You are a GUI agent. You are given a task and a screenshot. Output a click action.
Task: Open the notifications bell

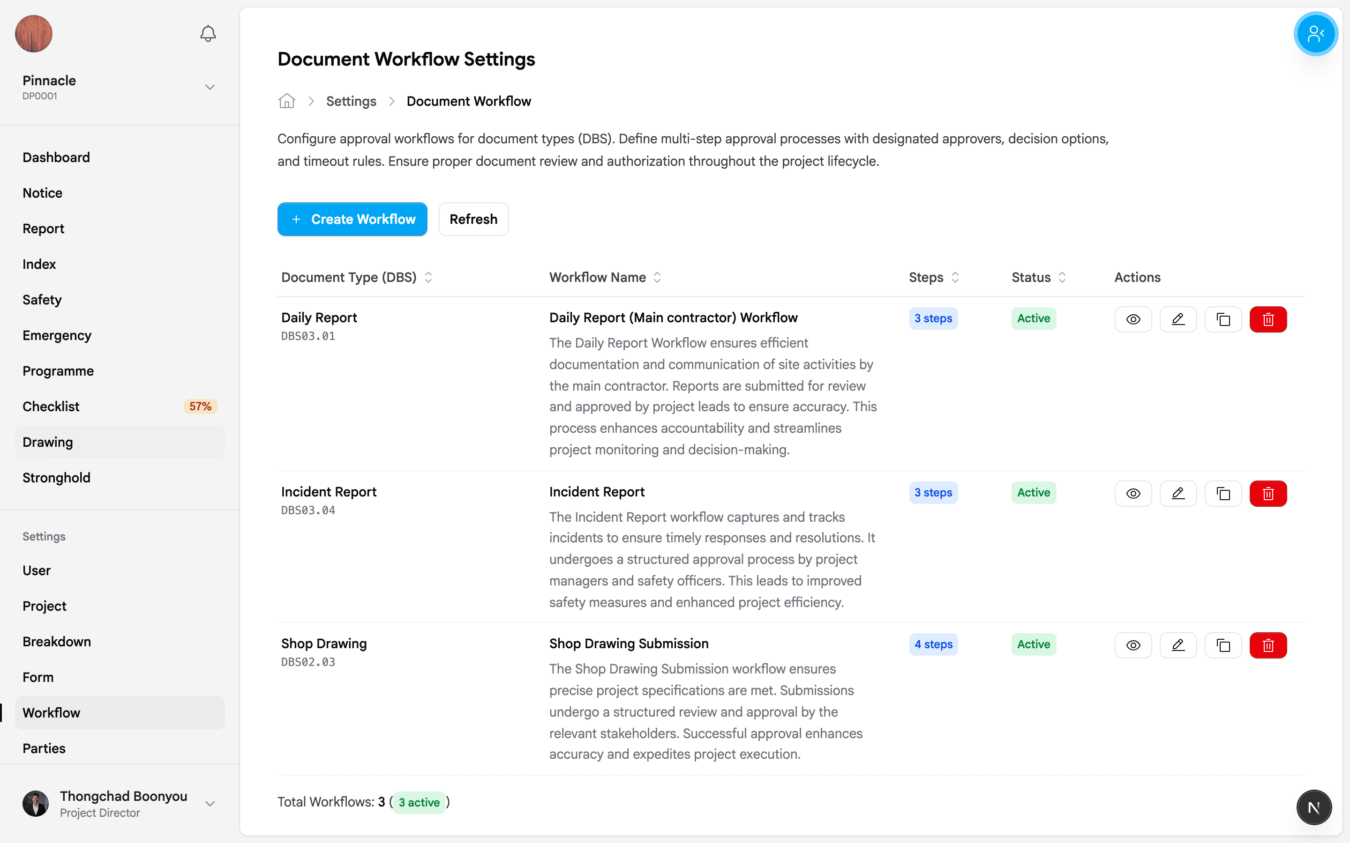pos(207,33)
